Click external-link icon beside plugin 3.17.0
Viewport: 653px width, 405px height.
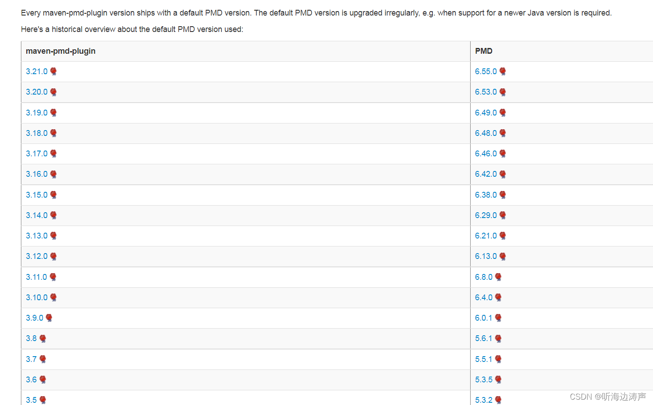click(53, 154)
